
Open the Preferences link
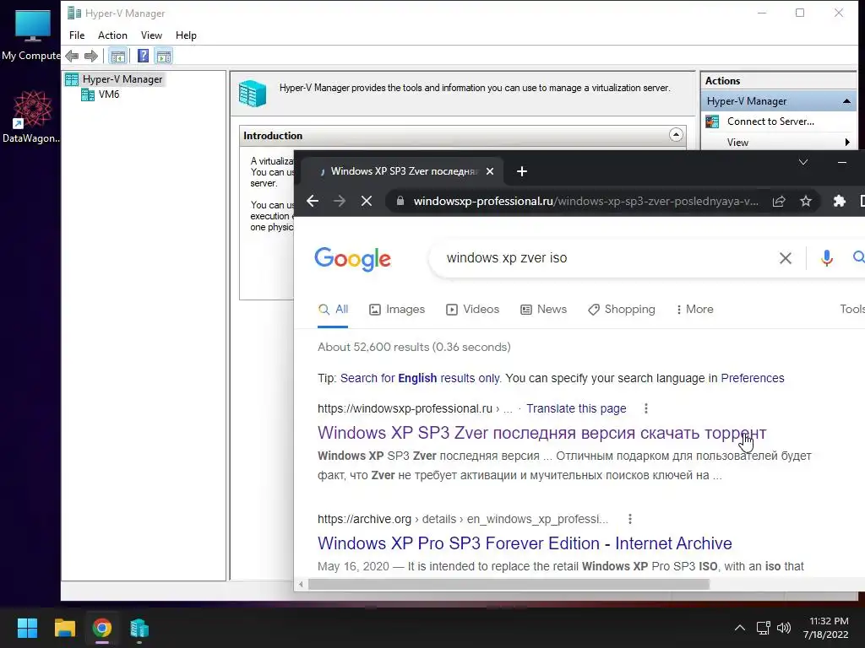pyautogui.click(x=753, y=379)
